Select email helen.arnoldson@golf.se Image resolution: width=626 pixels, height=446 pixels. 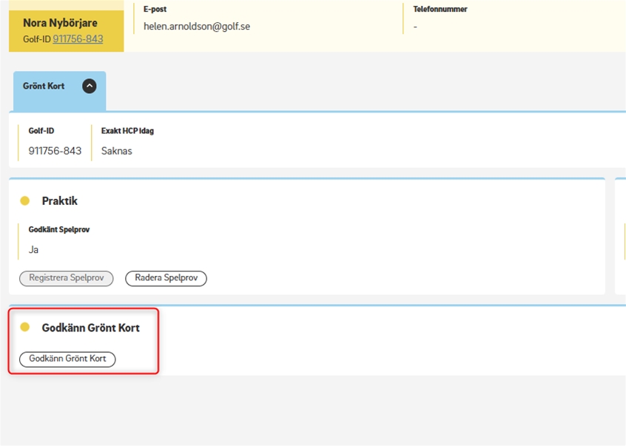[197, 27]
